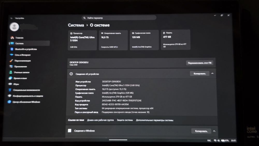Click Intel(R) Core(TM) Ultra 5 135H in Процессор row
259x146 pixels.
121,85
